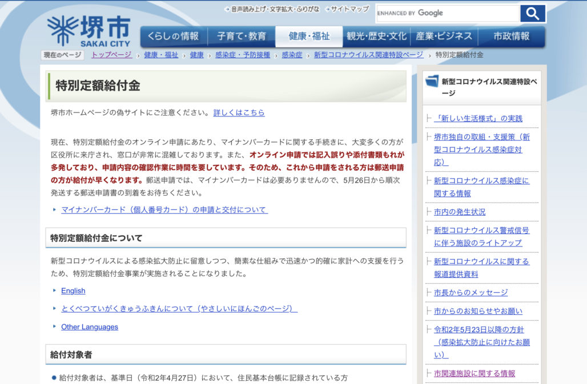Click 新型コロナウイルス関連特設ページ breadcrumb link
Viewport: 587px width, 384px height.
tap(368, 55)
